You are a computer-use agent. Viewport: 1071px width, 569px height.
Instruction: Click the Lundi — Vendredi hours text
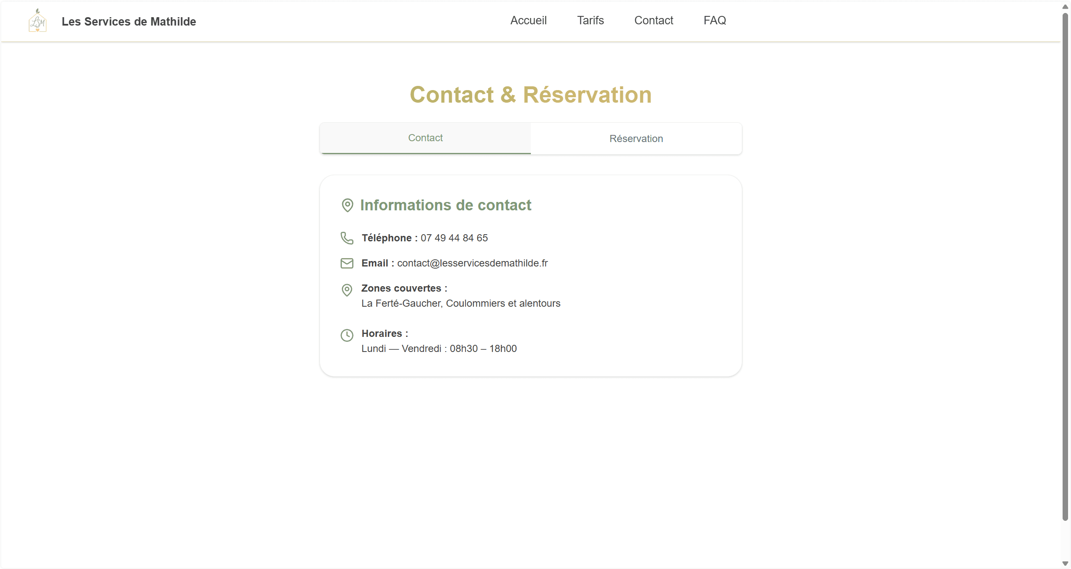point(439,349)
